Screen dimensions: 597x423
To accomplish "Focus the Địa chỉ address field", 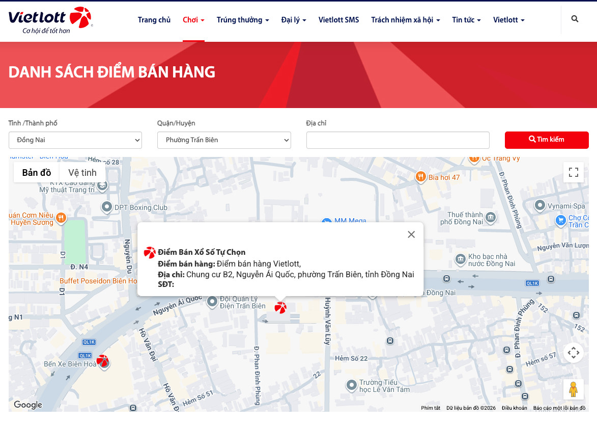I will coord(398,140).
